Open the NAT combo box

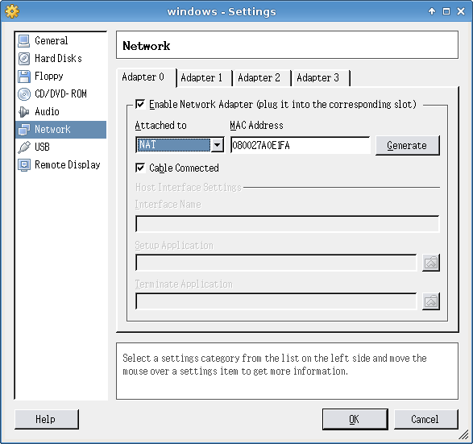pyautogui.click(x=180, y=145)
